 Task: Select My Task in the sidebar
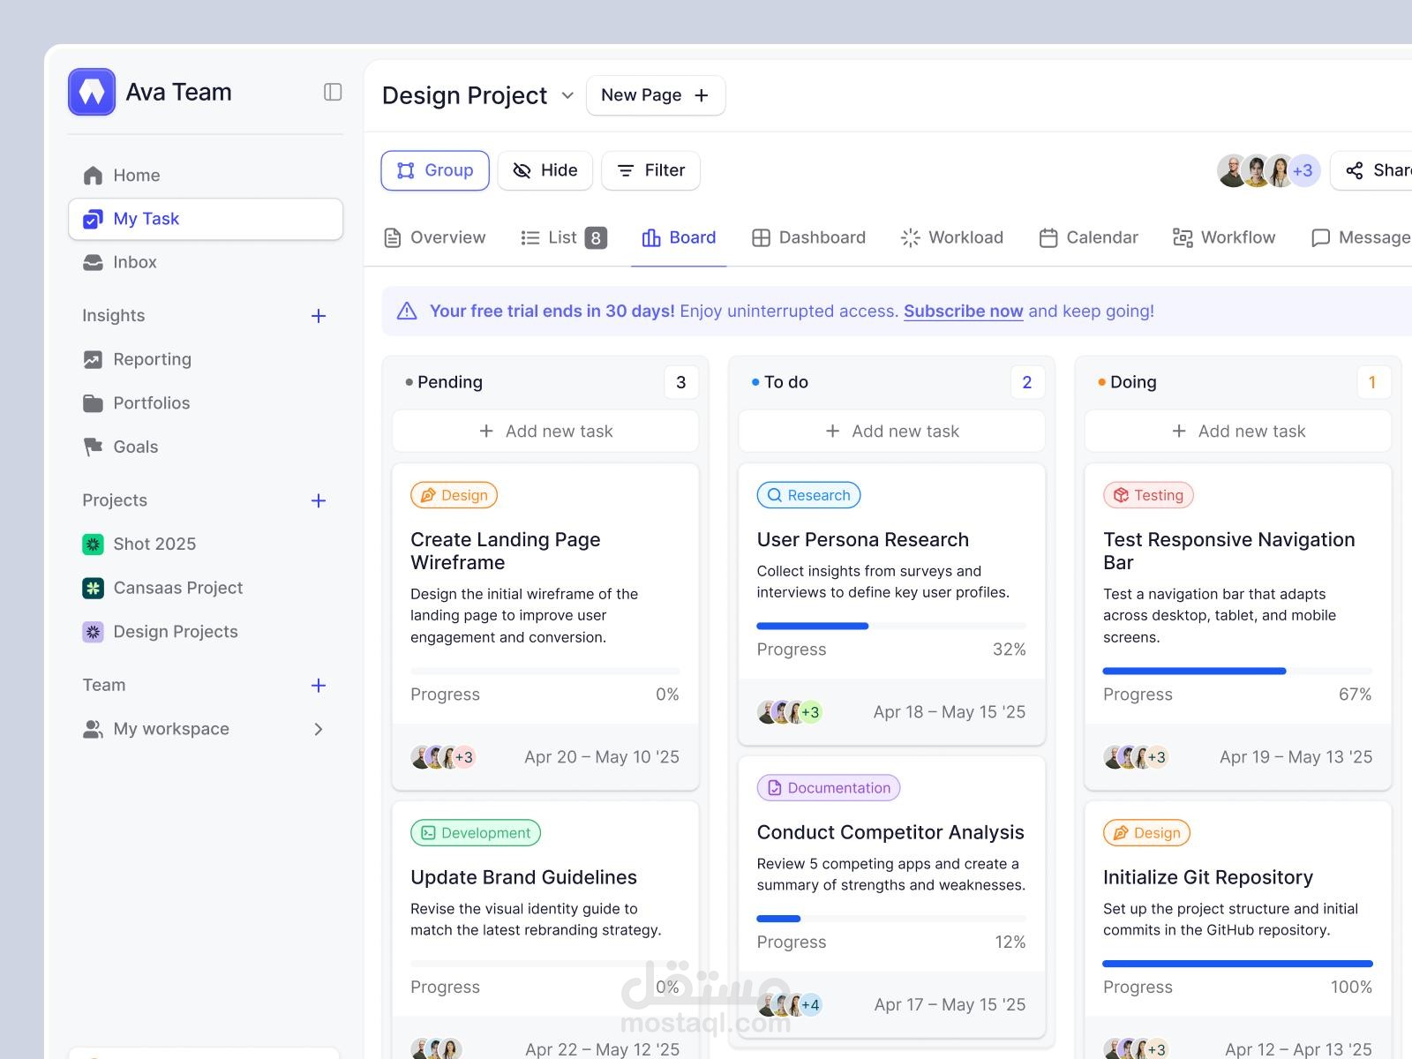(x=206, y=219)
